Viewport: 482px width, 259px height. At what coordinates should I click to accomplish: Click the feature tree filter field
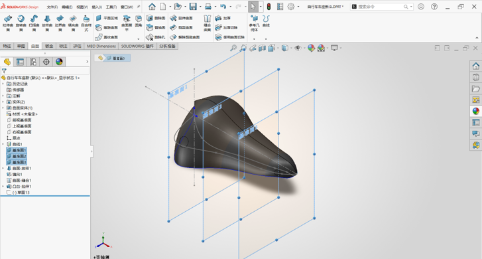(x=45, y=71)
